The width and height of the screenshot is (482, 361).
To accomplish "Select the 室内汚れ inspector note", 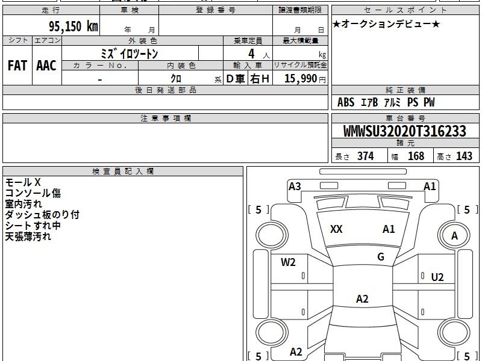I will point(23,204).
